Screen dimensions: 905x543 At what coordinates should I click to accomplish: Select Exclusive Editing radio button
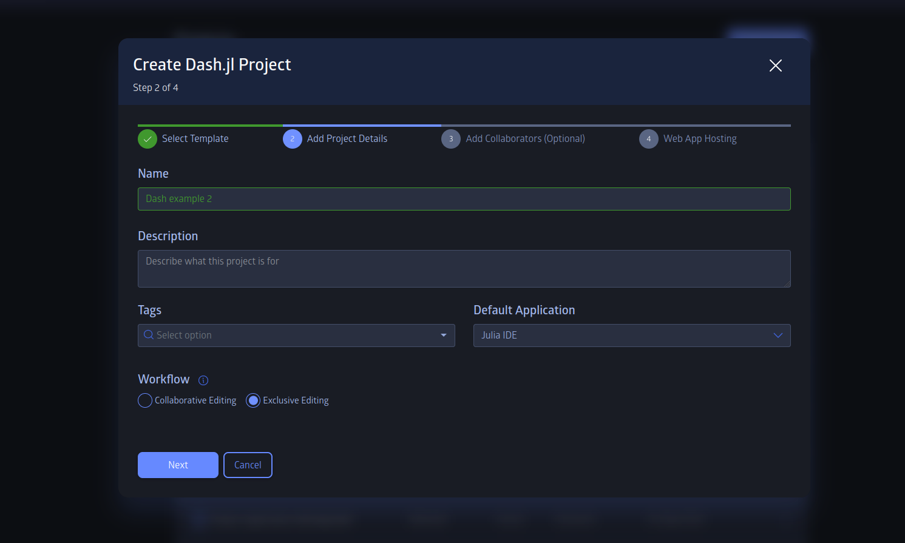(x=253, y=400)
